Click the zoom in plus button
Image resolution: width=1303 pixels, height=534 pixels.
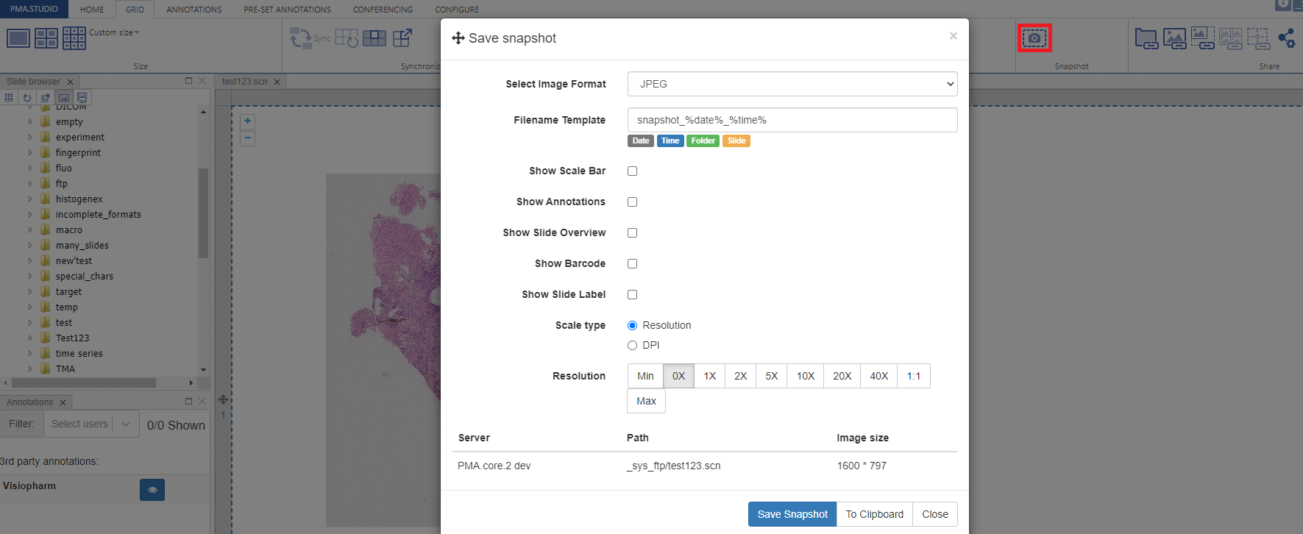point(248,121)
